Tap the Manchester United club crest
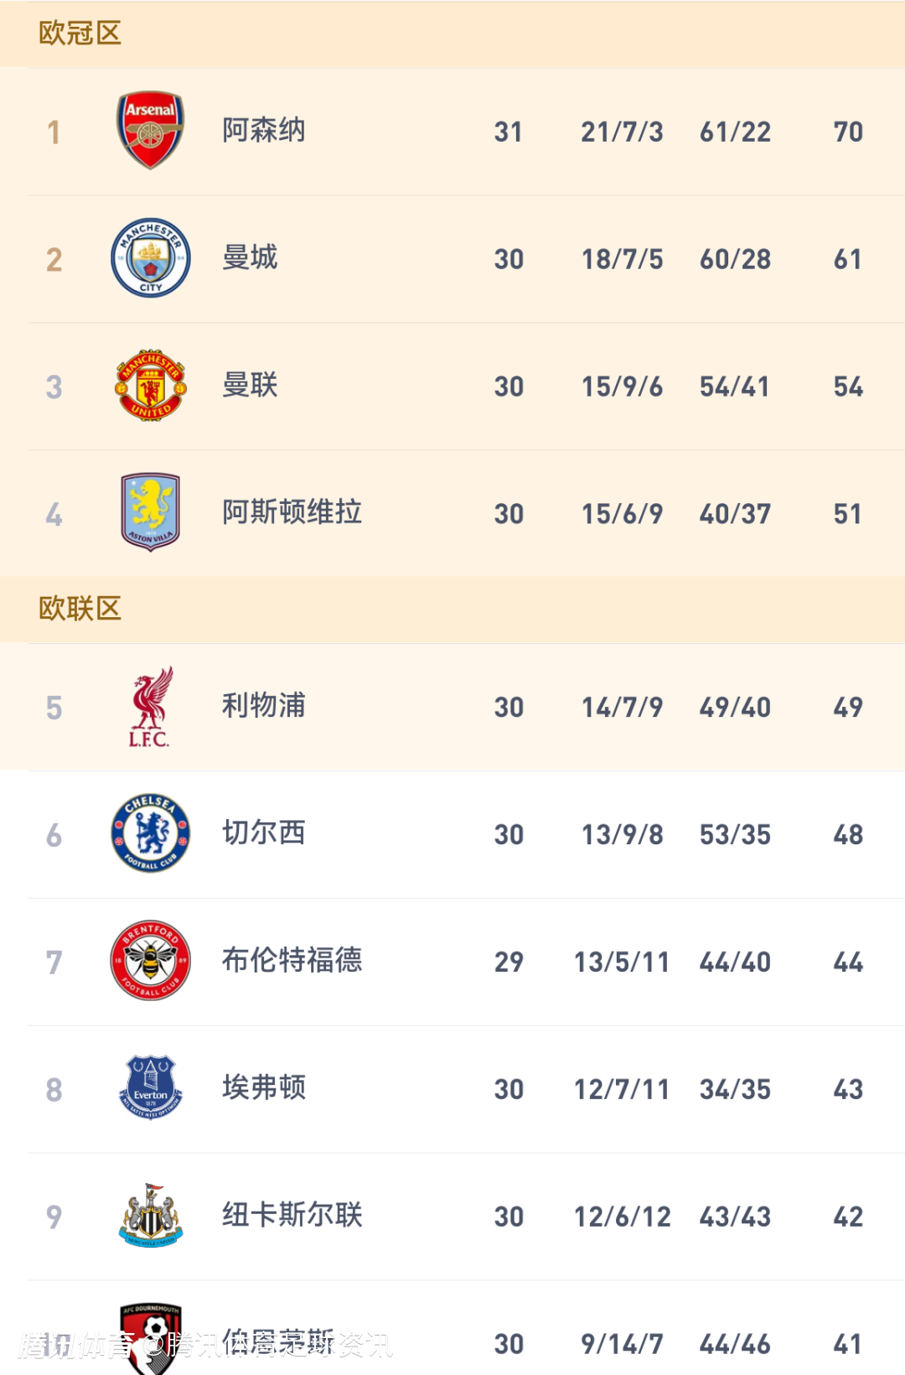This screenshot has width=905, height=1375. pos(151,386)
